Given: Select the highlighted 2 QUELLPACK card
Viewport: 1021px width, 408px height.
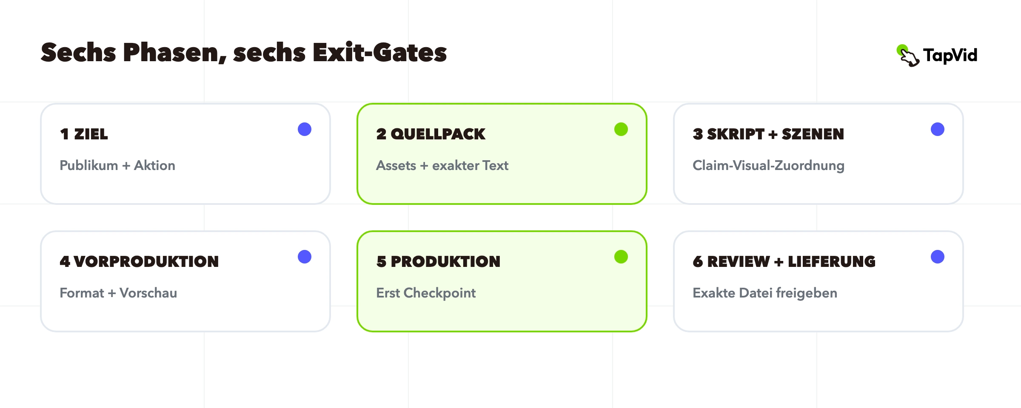Looking at the screenshot, I should pos(502,154).
